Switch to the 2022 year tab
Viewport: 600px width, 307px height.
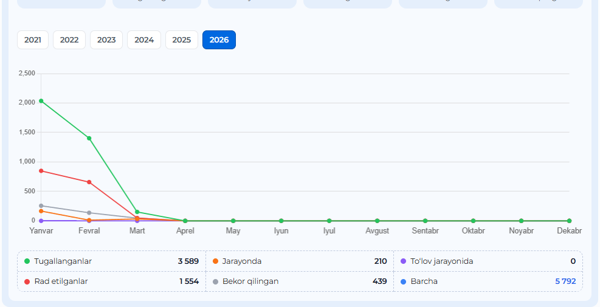(x=69, y=40)
